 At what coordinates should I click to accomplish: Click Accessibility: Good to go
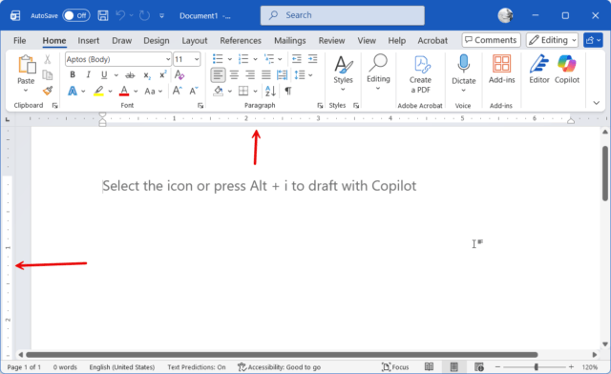280,367
